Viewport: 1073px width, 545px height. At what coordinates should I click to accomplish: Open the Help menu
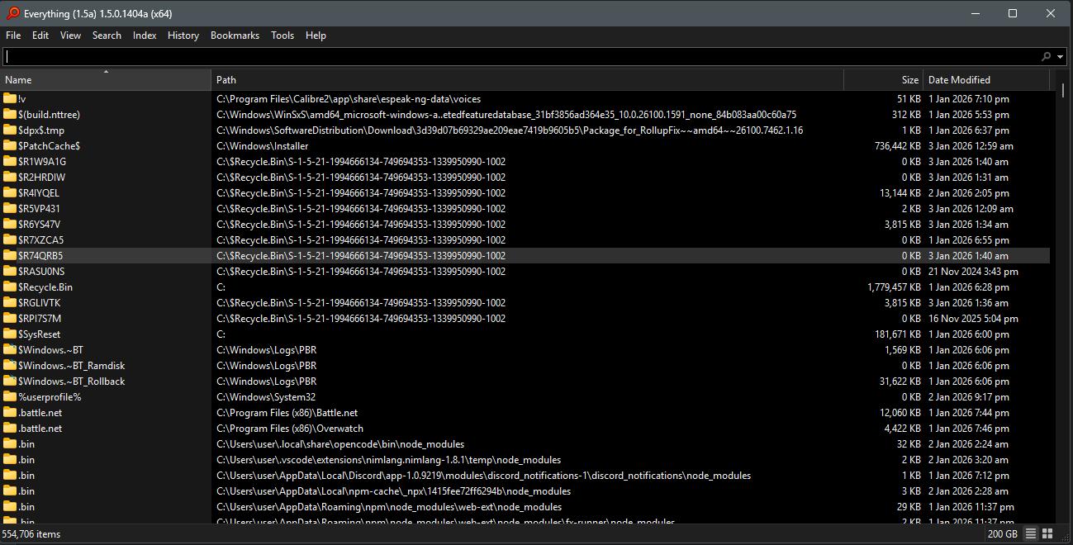point(316,36)
